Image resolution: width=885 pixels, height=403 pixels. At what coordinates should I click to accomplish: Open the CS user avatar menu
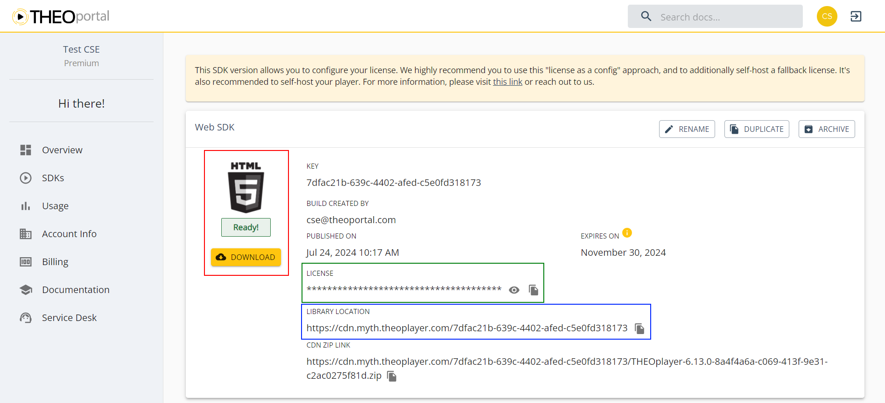pyautogui.click(x=827, y=16)
